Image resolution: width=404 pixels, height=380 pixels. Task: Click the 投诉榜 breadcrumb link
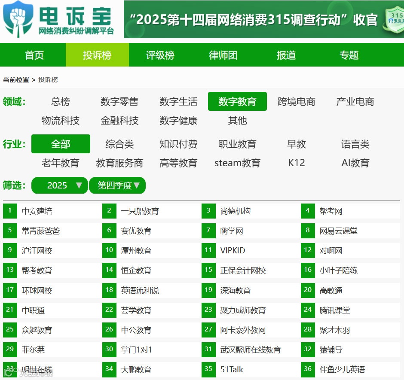click(x=48, y=80)
